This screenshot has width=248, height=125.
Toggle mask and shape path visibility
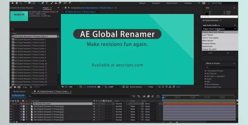tap(84, 87)
